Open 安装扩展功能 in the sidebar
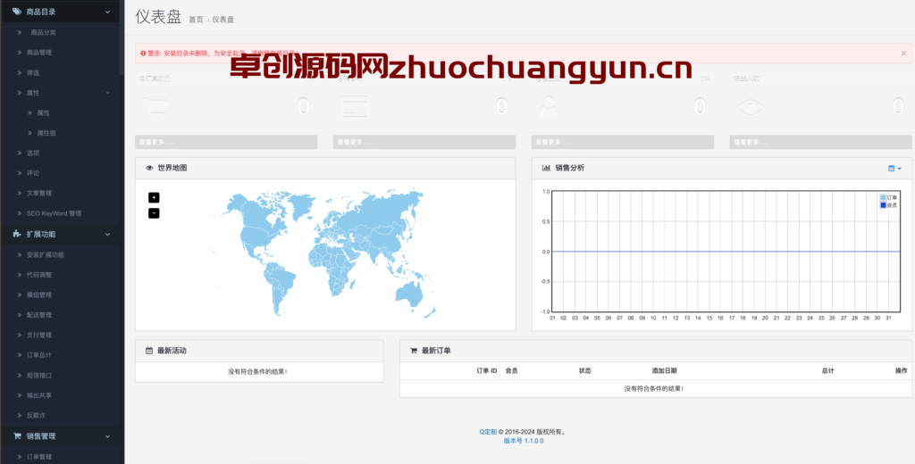The width and height of the screenshot is (915, 464). (x=46, y=254)
